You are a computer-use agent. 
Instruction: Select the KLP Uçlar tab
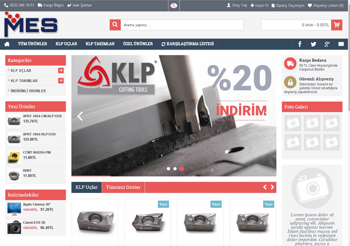[86, 187]
